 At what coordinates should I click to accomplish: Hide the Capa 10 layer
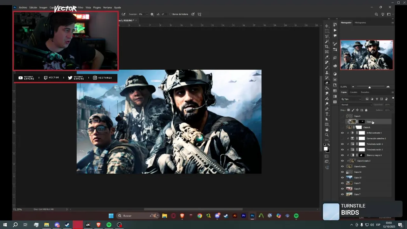tap(342, 177)
